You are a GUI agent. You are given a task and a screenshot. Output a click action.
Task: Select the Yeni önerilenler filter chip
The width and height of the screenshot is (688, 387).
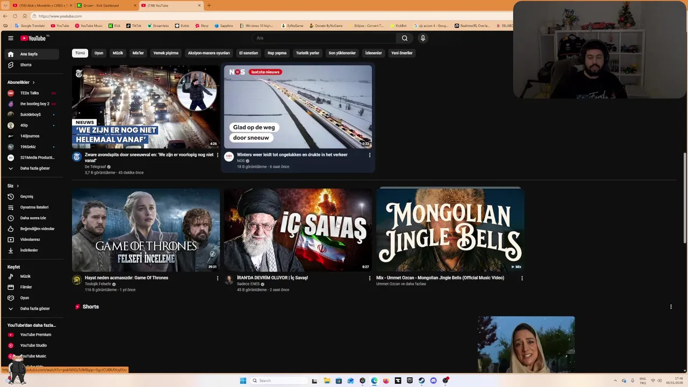click(x=402, y=53)
